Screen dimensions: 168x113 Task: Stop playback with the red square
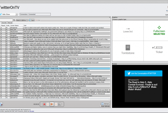44,104
